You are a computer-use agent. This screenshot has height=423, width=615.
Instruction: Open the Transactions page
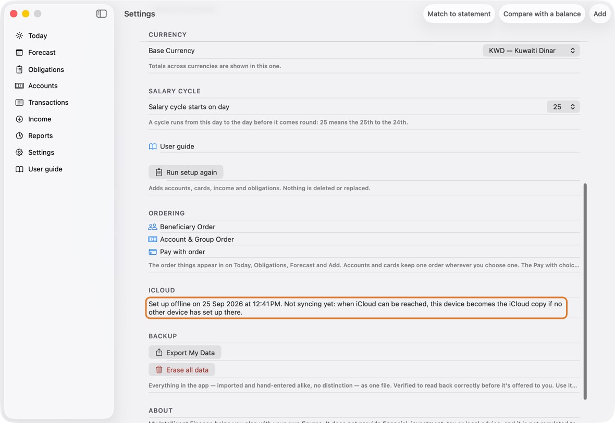48,102
